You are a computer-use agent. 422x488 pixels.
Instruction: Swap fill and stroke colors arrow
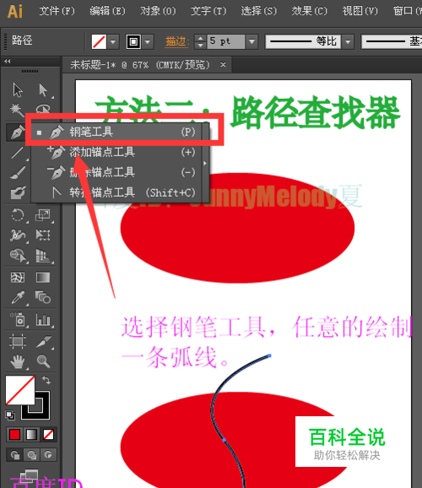pos(46,380)
